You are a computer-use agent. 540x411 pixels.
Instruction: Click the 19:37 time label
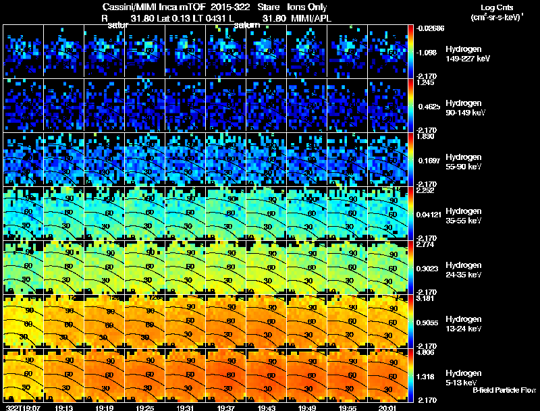(x=226, y=408)
